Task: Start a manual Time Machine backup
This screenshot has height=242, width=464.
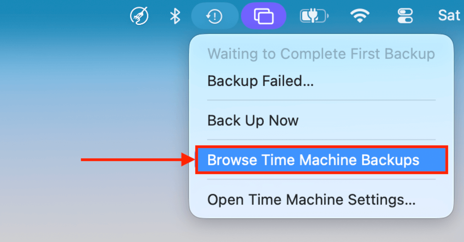Action: (252, 120)
